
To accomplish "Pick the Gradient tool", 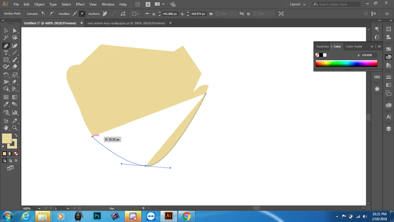I will point(14,97).
